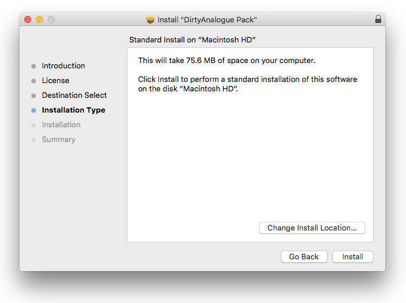
Task: Open Change Install Location options
Action: point(312,228)
